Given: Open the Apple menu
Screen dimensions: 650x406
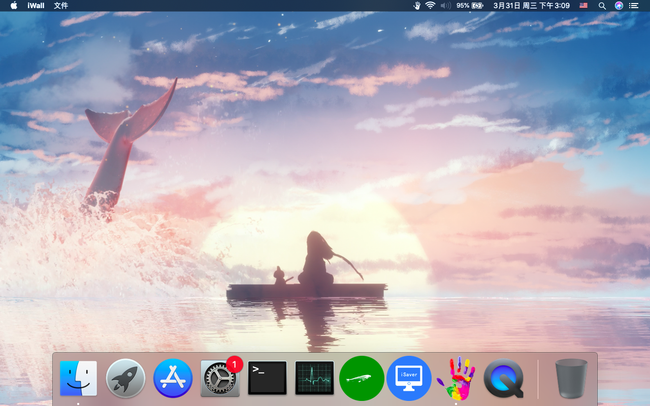Looking at the screenshot, I should pyautogui.click(x=14, y=6).
